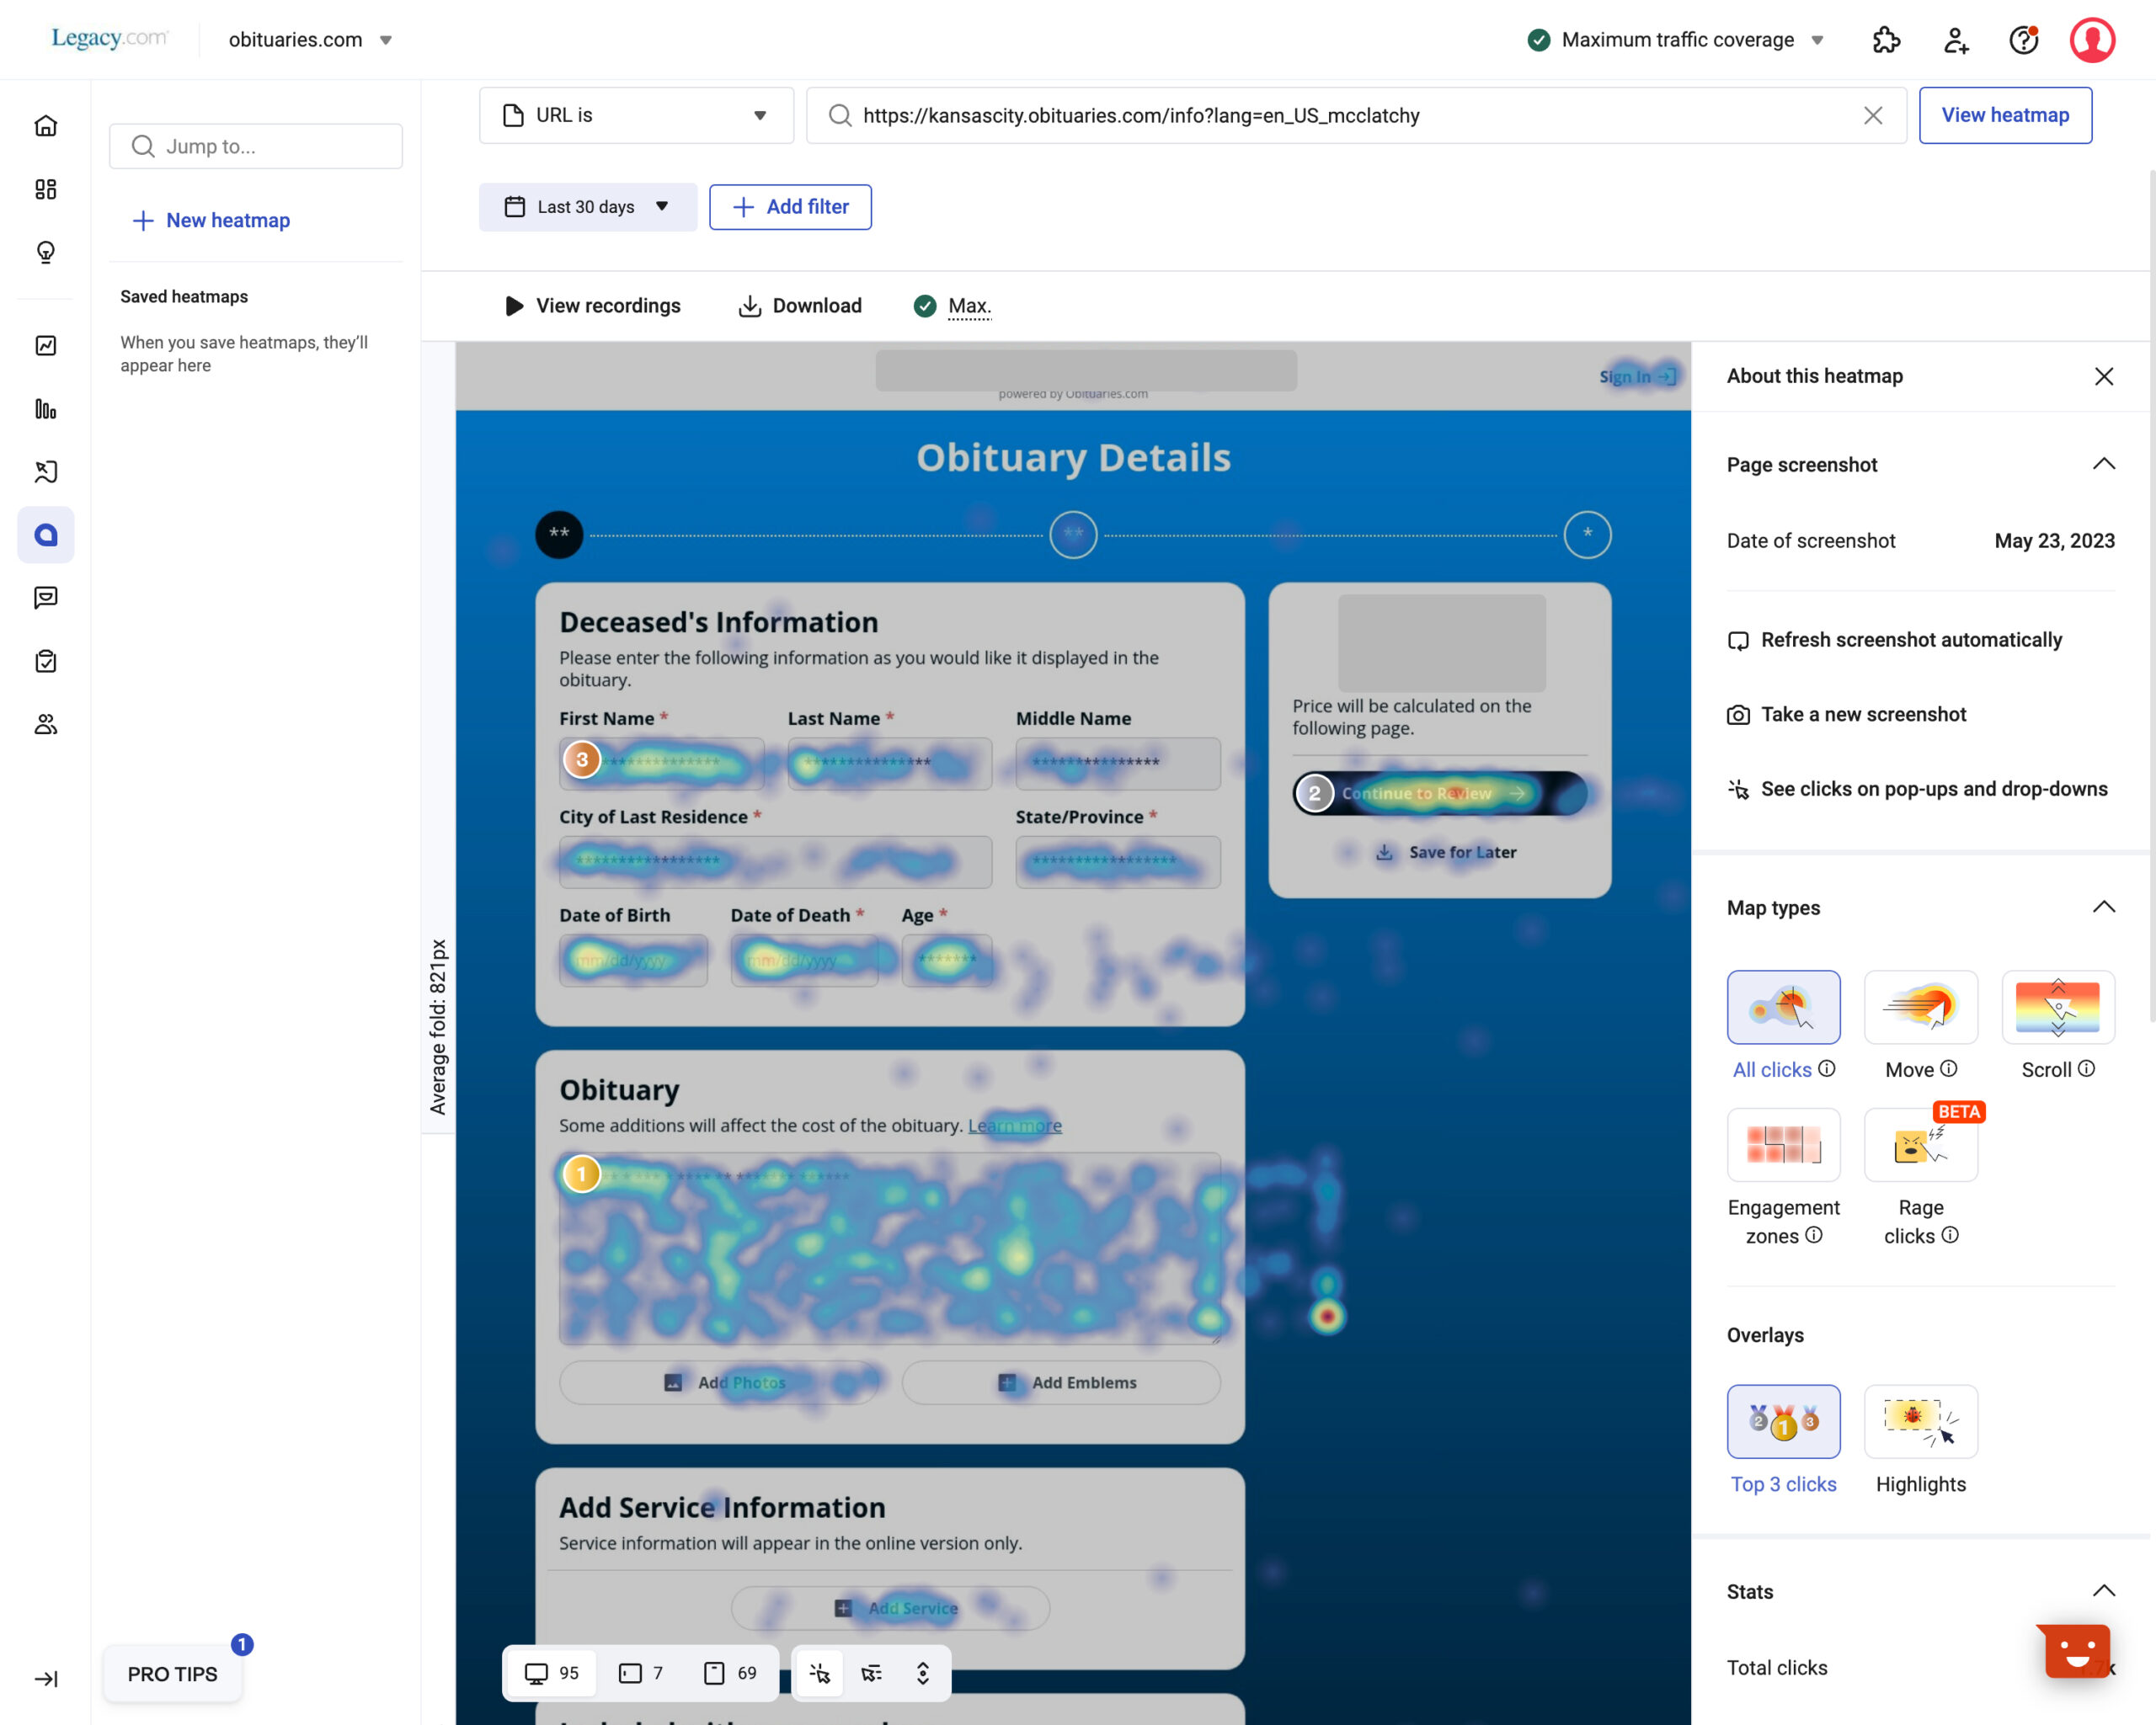Open Dashboards grid icon in sidebar

coord(46,189)
